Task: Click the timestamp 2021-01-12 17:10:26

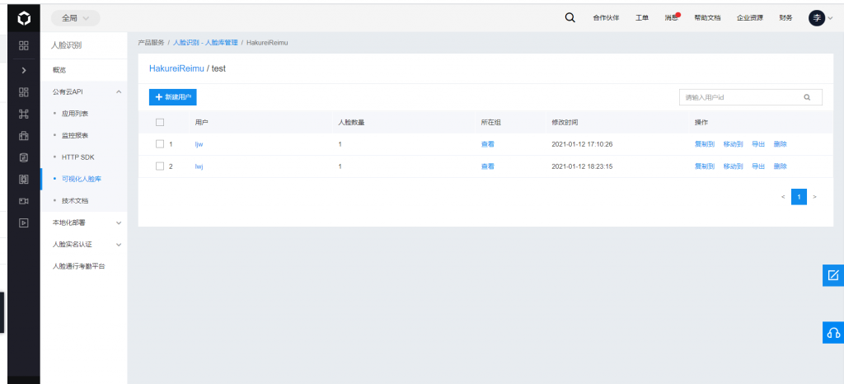Action: [x=583, y=144]
